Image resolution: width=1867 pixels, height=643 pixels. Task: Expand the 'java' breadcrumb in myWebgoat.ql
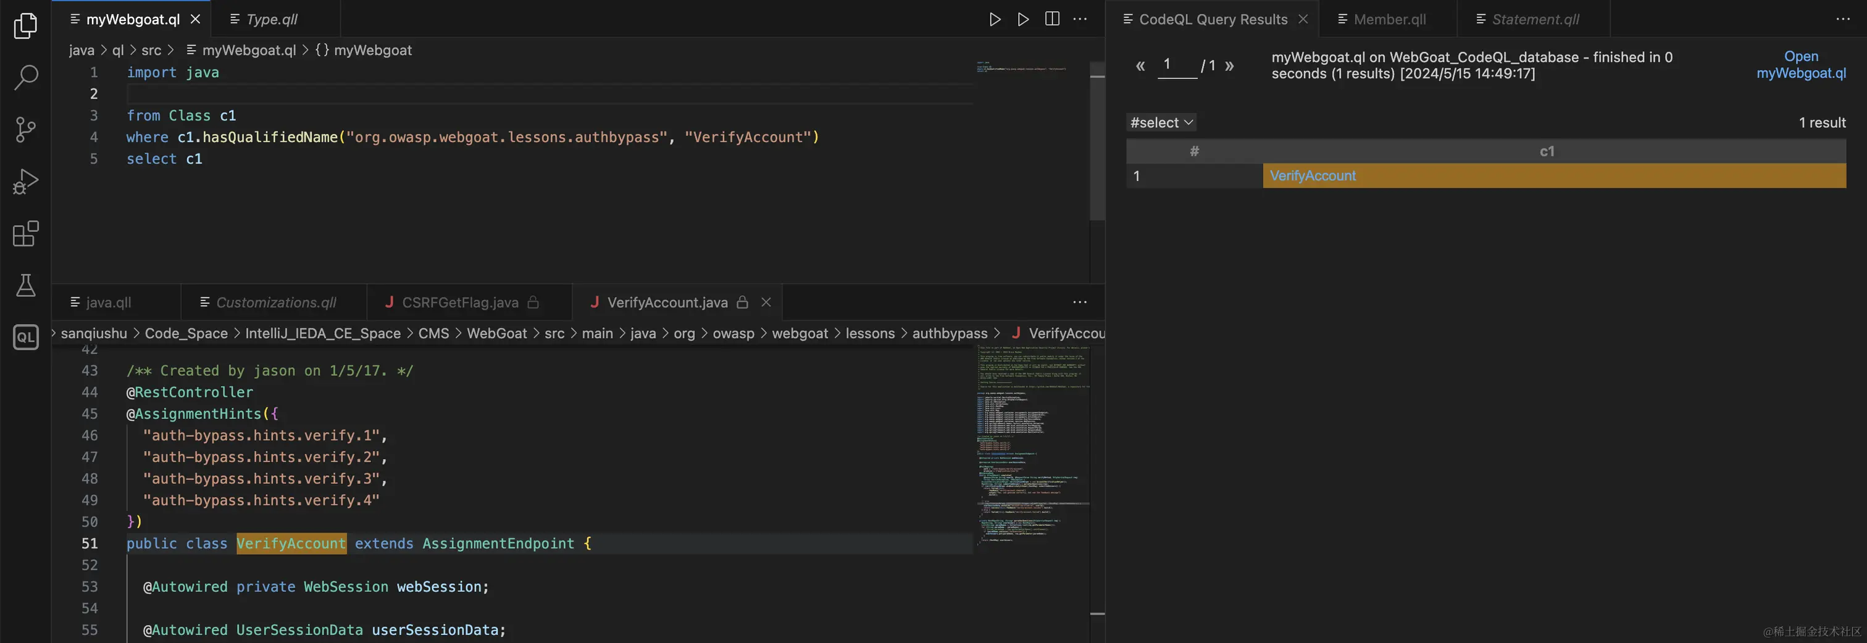(81, 50)
